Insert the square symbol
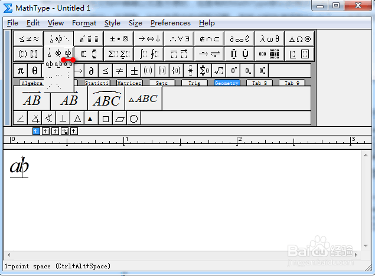This screenshot has width=375, height=276. (x=106, y=118)
